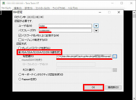
Task: Click the terminal scrollbar down arrow
Action: pyautogui.click(x=134, y=98)
